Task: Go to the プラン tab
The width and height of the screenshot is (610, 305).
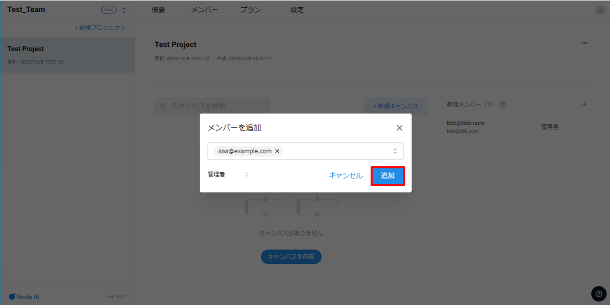Action: (251, 10)
